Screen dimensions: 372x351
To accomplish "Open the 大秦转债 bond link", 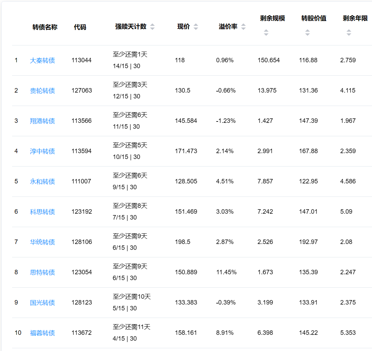I will tap(42, 61).
